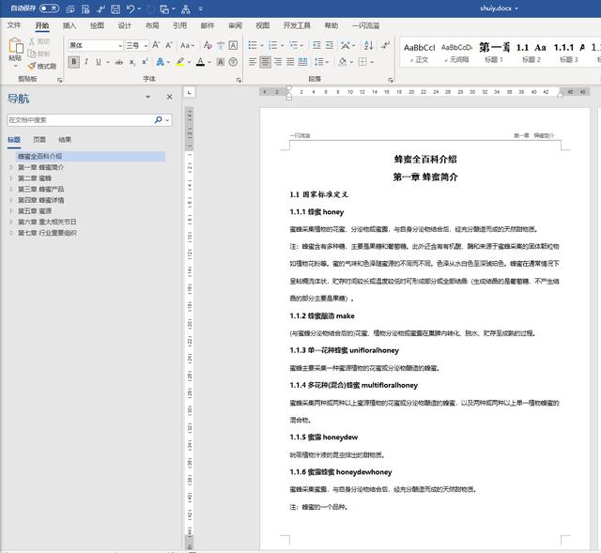Open the 插入 ribbon tab
Screen dimensions: 601x553
(69, 25)
